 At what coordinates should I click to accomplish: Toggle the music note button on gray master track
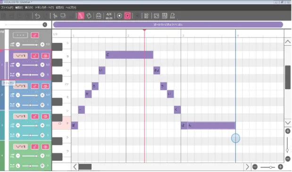(35, 35)
